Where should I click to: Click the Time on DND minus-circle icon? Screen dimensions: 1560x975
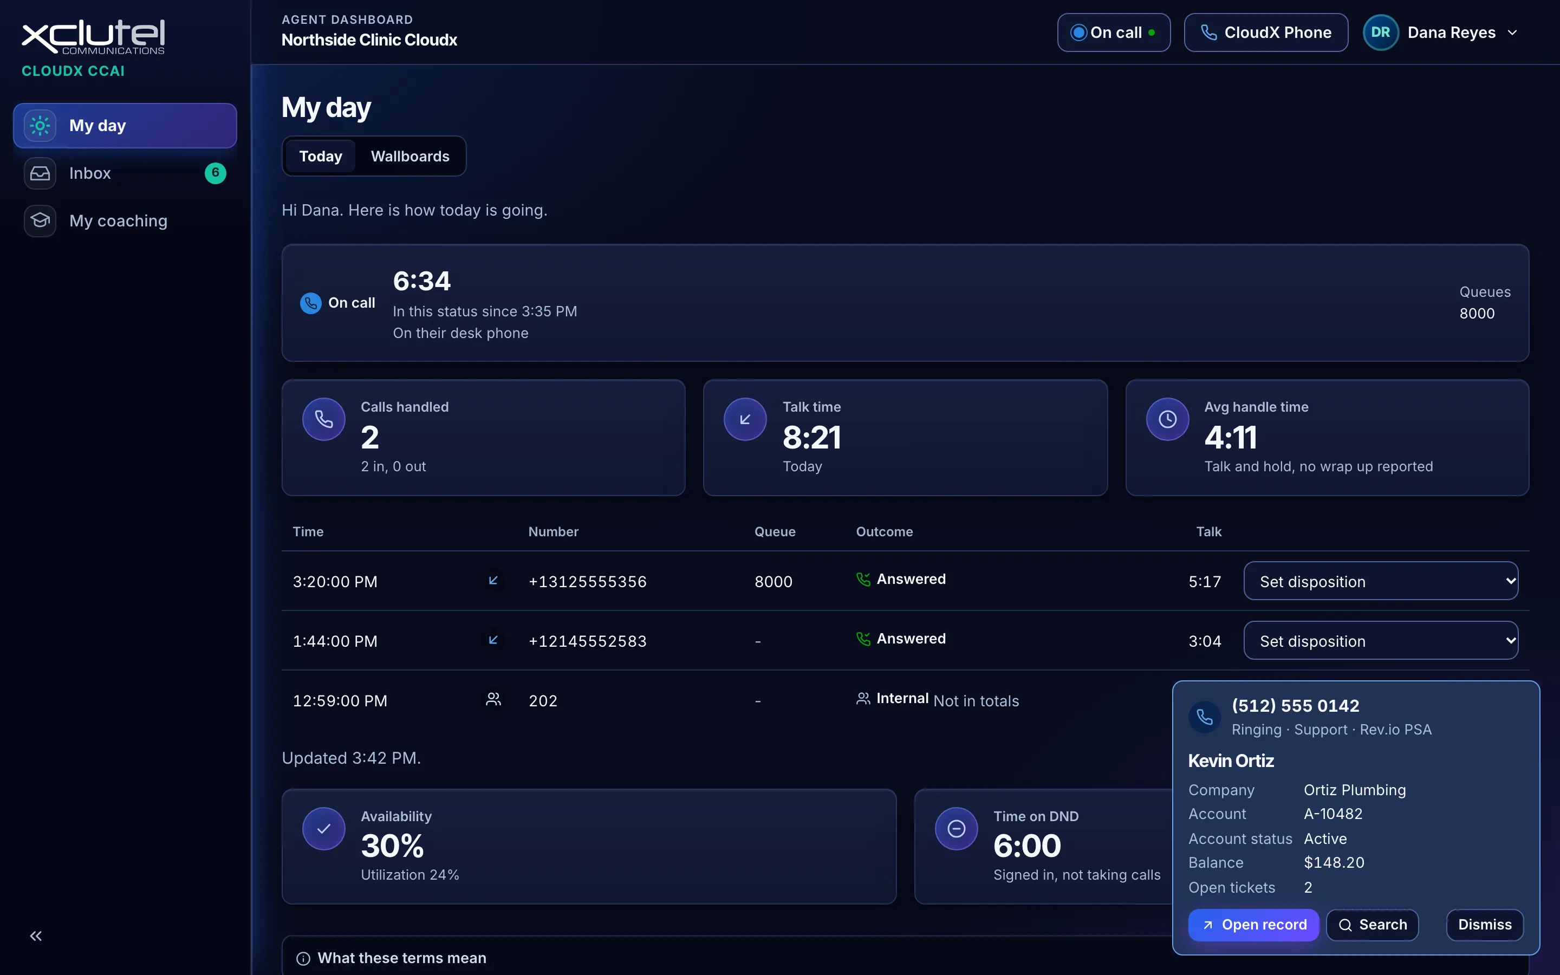click(957, 829)
